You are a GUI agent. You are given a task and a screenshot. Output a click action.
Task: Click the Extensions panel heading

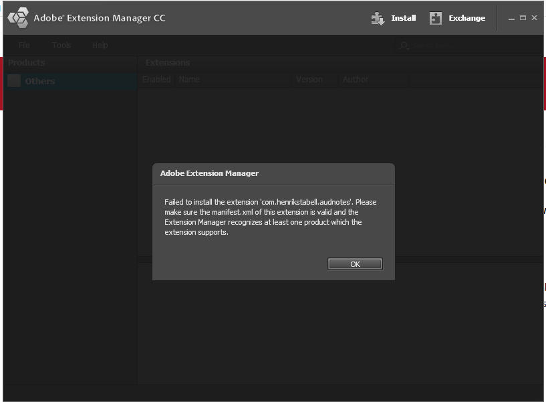point(168,63)
